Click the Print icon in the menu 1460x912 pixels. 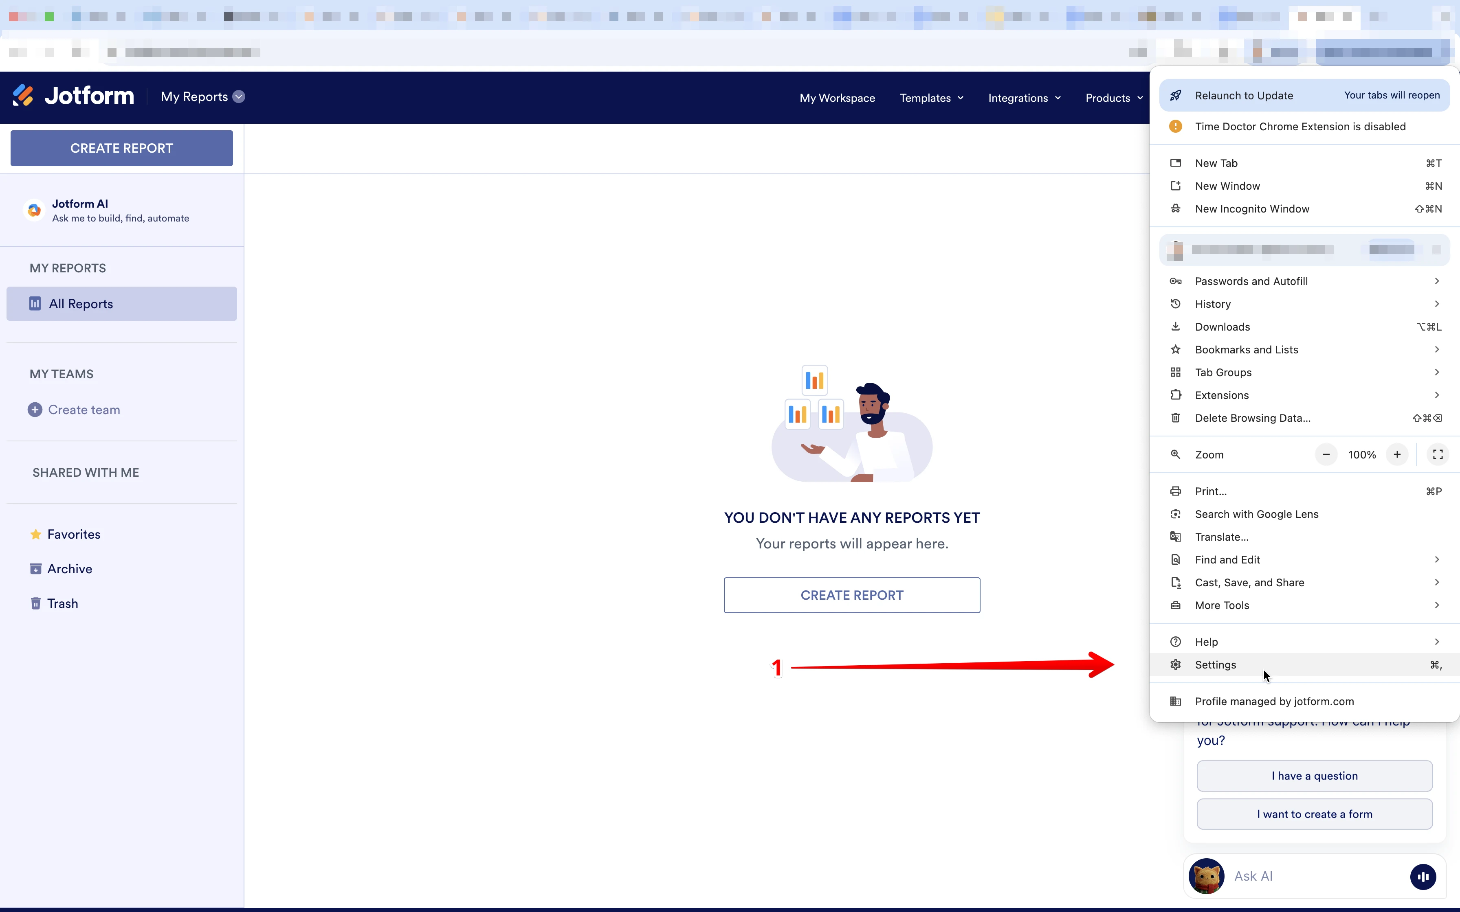click(x=1176, y=491)
